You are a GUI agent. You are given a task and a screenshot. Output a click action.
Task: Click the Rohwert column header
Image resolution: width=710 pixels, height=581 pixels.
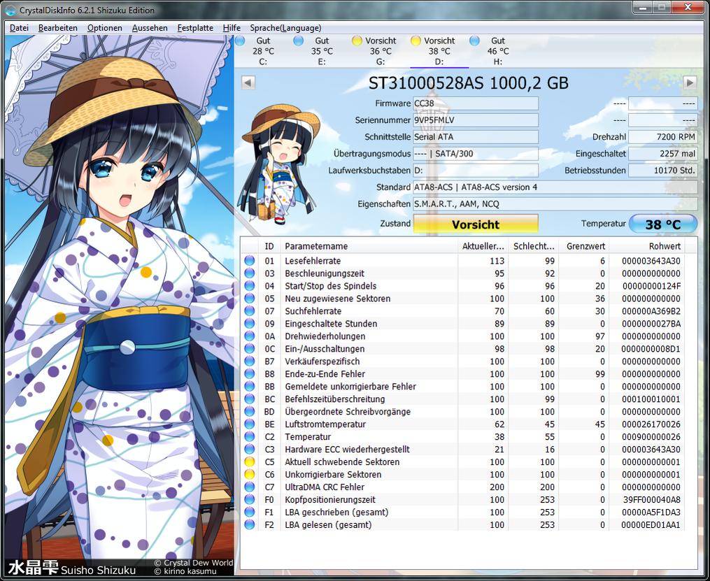646,246
